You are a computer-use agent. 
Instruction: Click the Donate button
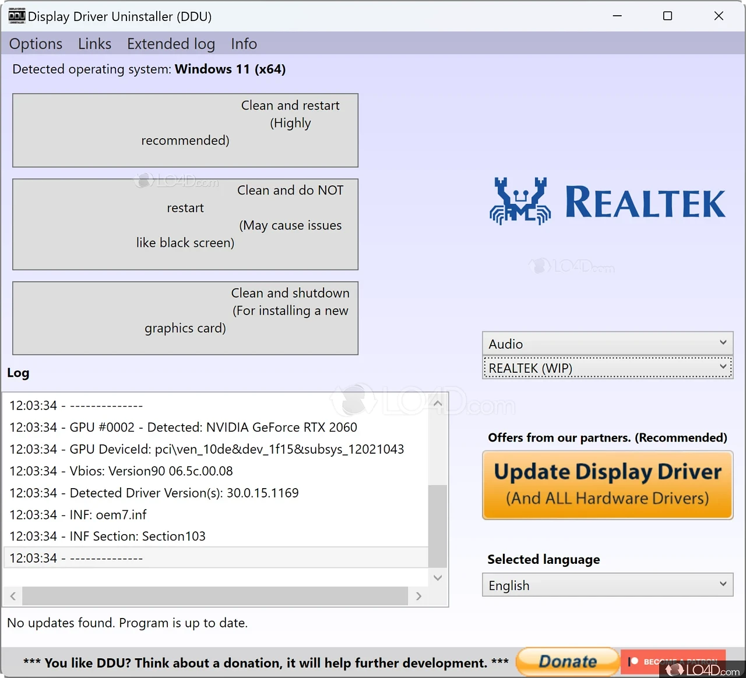(568, 662)
